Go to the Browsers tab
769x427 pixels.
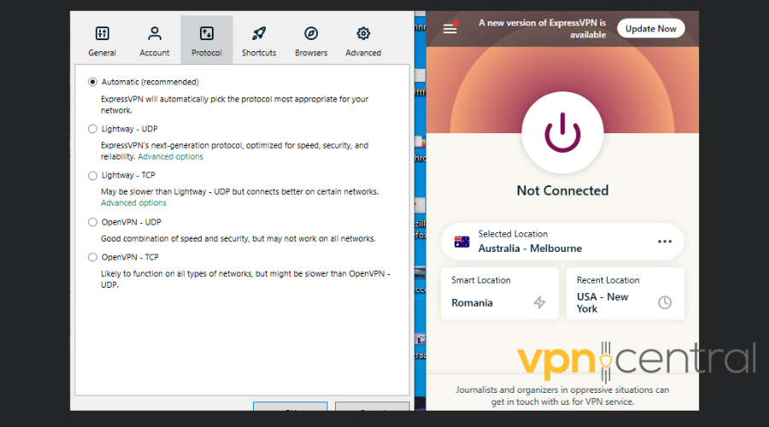311,40
